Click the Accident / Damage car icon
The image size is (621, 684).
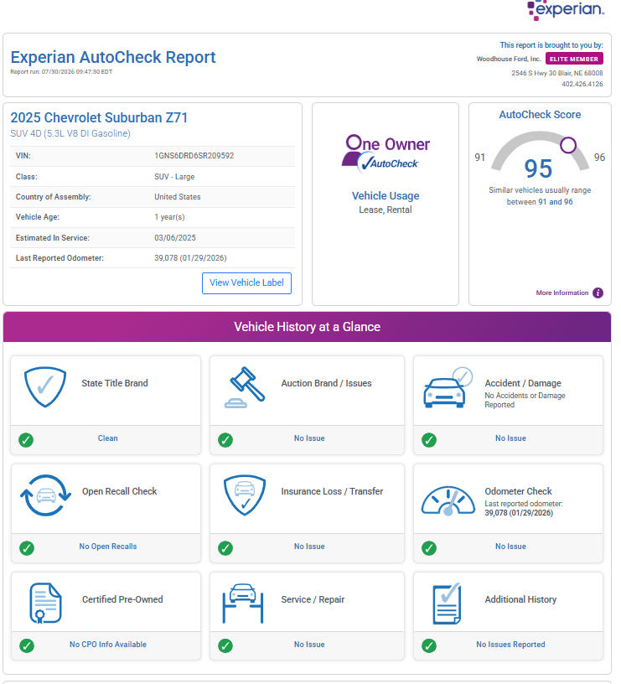[x=448, y=387]
